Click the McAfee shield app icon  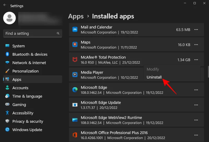point(75,60)
